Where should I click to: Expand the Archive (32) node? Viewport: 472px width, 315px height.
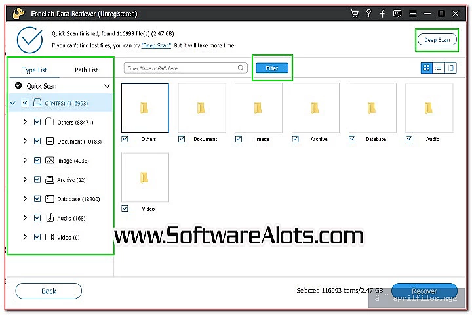[25, 180]
